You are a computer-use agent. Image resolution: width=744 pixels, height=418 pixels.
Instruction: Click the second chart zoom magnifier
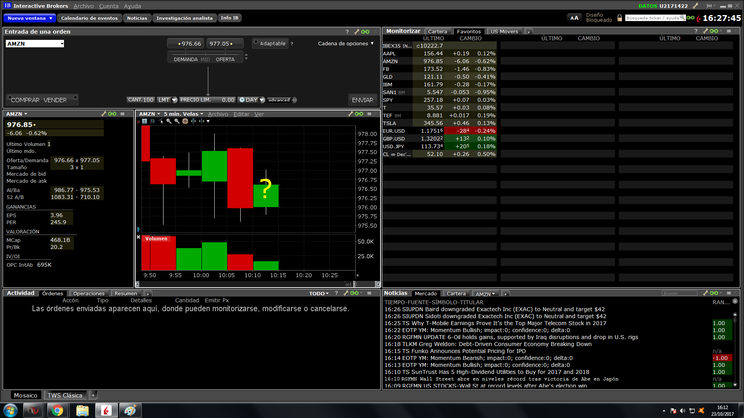point(177,121)
